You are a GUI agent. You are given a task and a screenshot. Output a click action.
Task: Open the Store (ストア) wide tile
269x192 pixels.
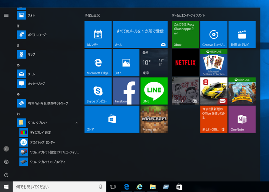112,119
